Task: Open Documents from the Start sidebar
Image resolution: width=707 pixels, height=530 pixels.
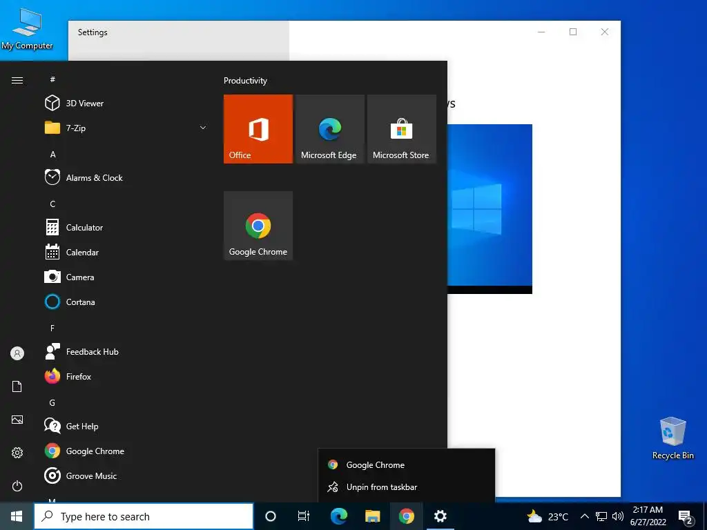Action: click(17, 386)
